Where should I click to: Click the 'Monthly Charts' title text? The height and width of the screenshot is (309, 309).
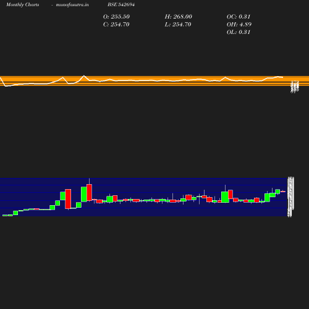22,4
